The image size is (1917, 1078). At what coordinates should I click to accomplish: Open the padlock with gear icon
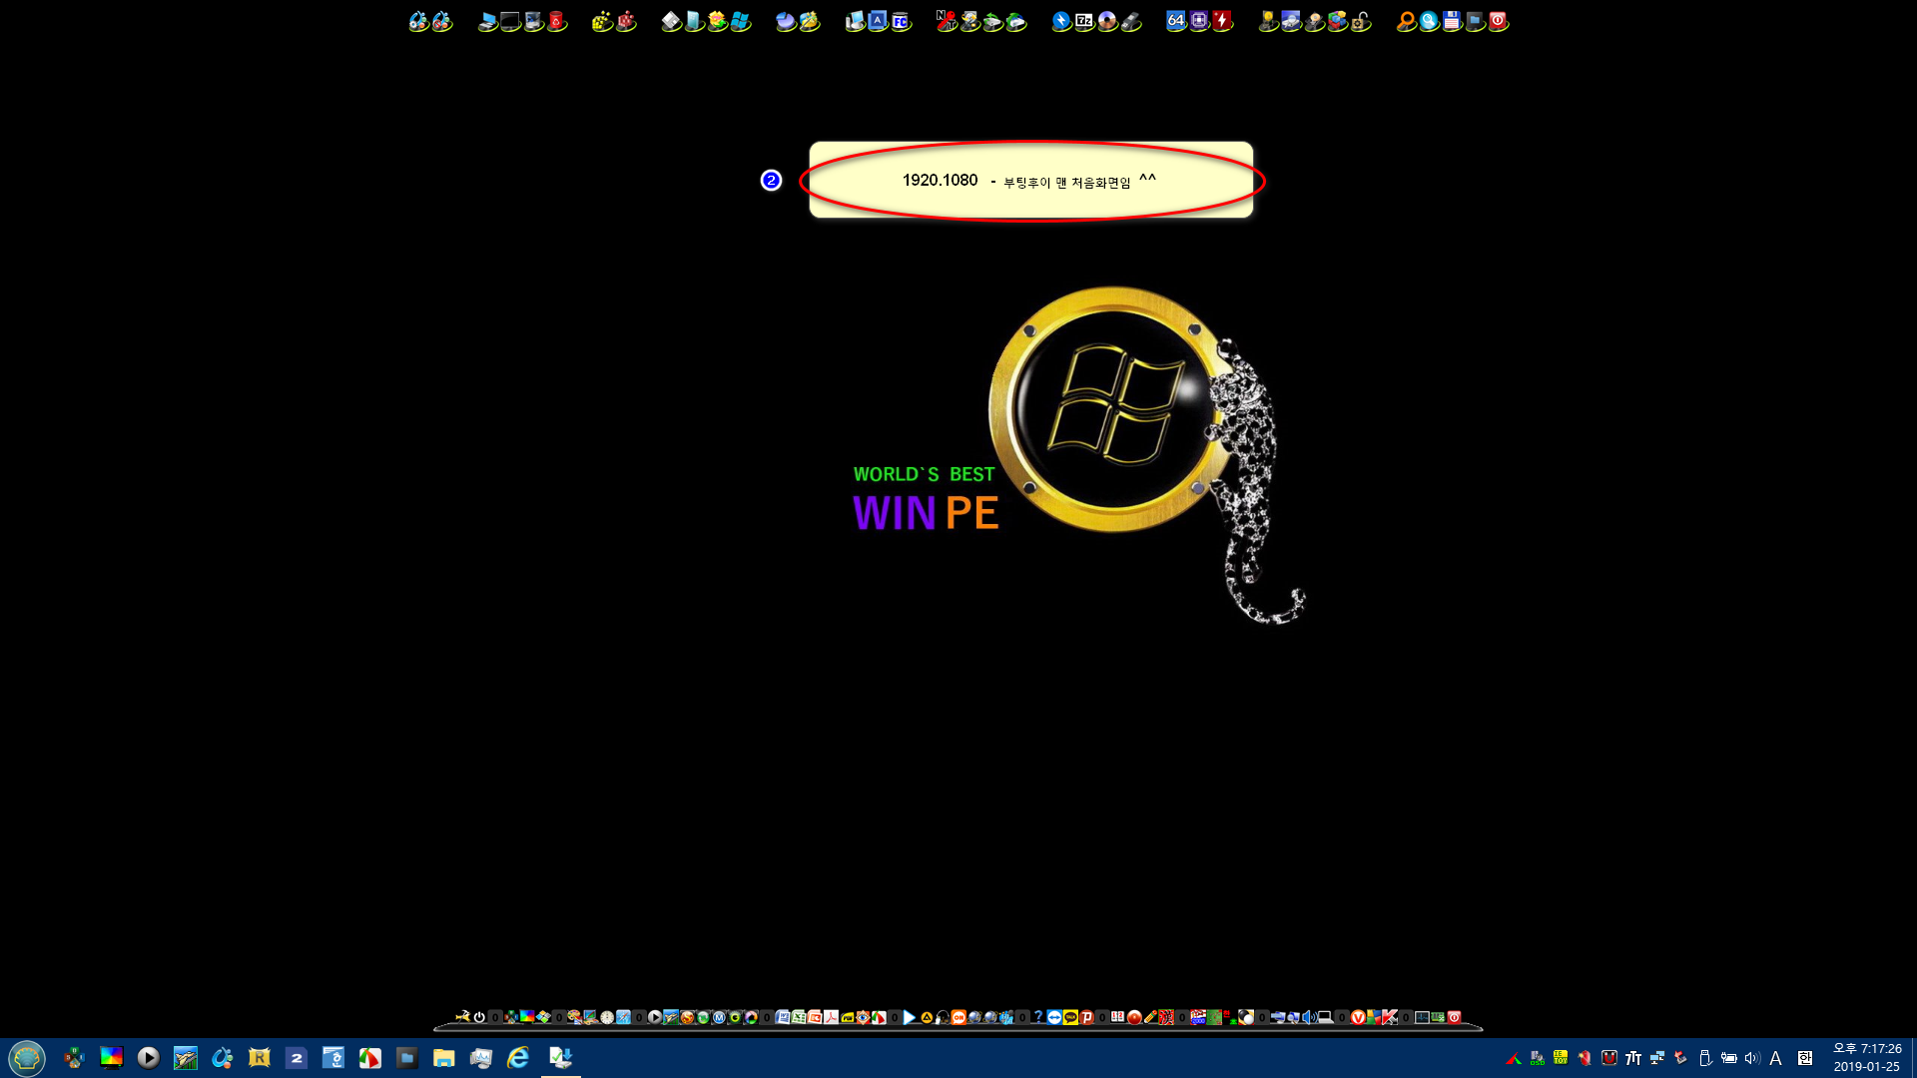1360,21
